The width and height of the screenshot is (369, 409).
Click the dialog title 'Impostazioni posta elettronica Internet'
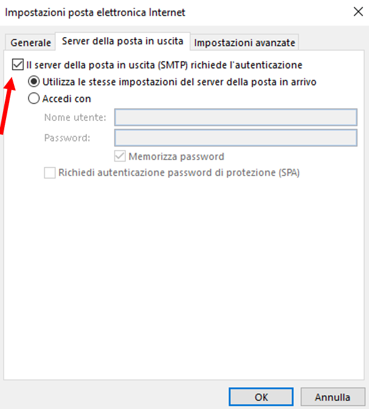pyautogui.click(x=95, y=12)
